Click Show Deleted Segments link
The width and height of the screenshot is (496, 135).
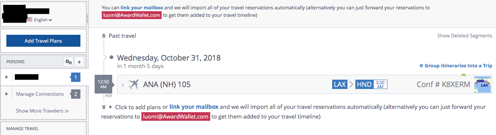coord(465,36)
